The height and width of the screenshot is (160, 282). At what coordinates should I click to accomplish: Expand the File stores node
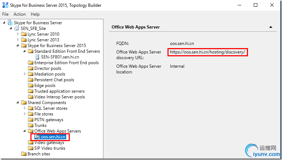25,114
